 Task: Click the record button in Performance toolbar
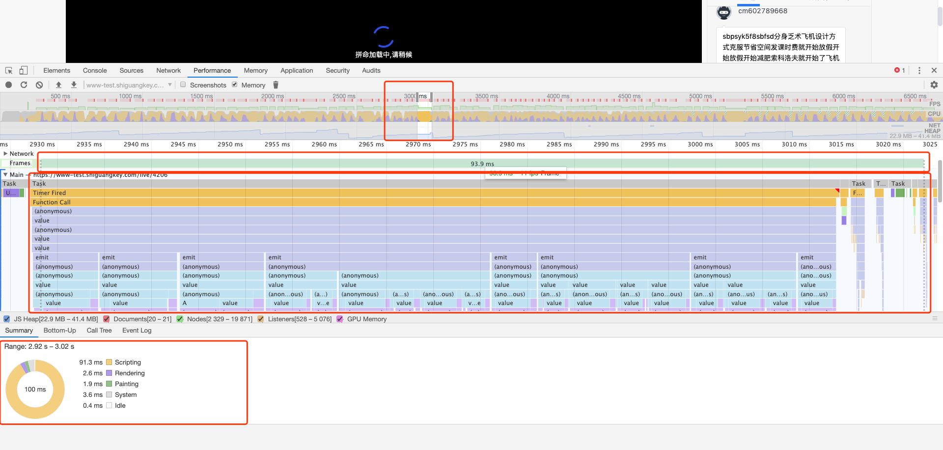coord(9,85)
